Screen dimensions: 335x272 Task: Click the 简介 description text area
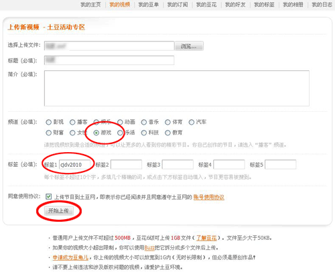177,88
